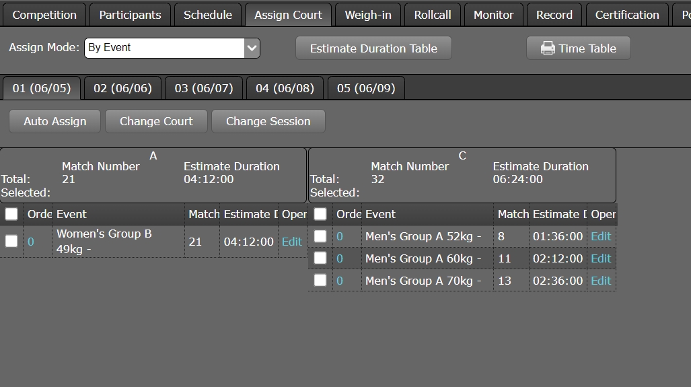Edit the Men's Group A 60kg entry
This screenshot has width=691, height=387.
[x=601, y=258]
